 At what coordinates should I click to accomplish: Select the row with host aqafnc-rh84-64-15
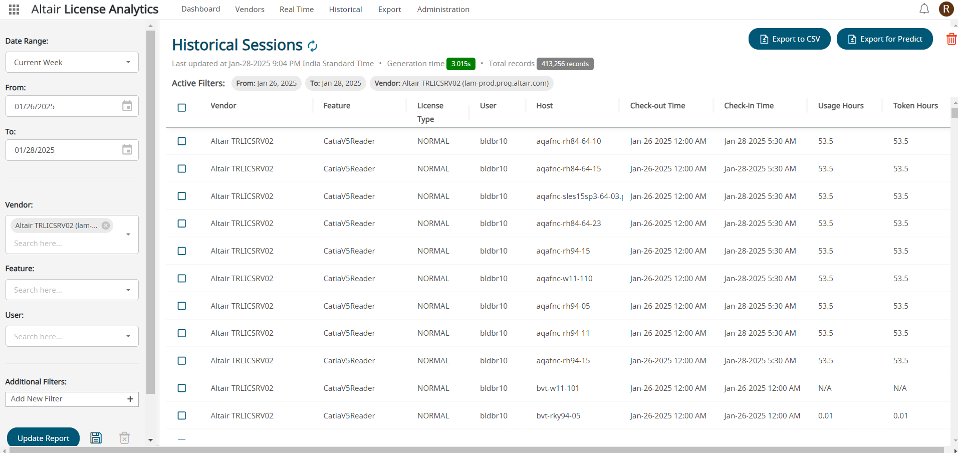coord(182,169)
